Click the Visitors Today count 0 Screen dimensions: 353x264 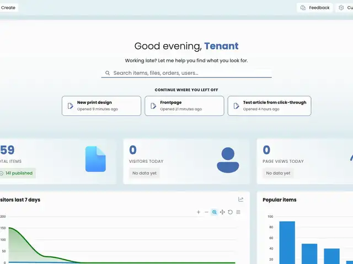tap(133, 150)
